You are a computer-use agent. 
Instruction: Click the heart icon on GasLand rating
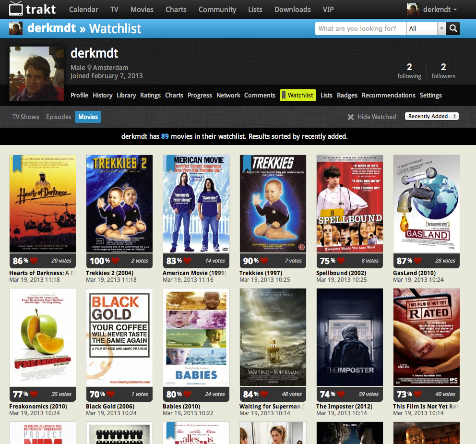[x=418, y=261]
